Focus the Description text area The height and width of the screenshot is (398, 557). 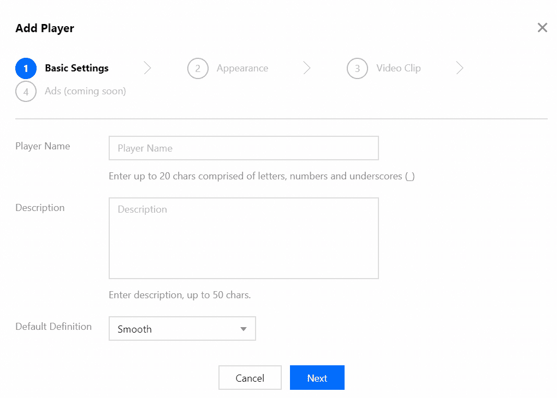click(244, 238)
